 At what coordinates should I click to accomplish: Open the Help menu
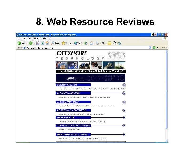pyautogui.click(x=49, y=38)
